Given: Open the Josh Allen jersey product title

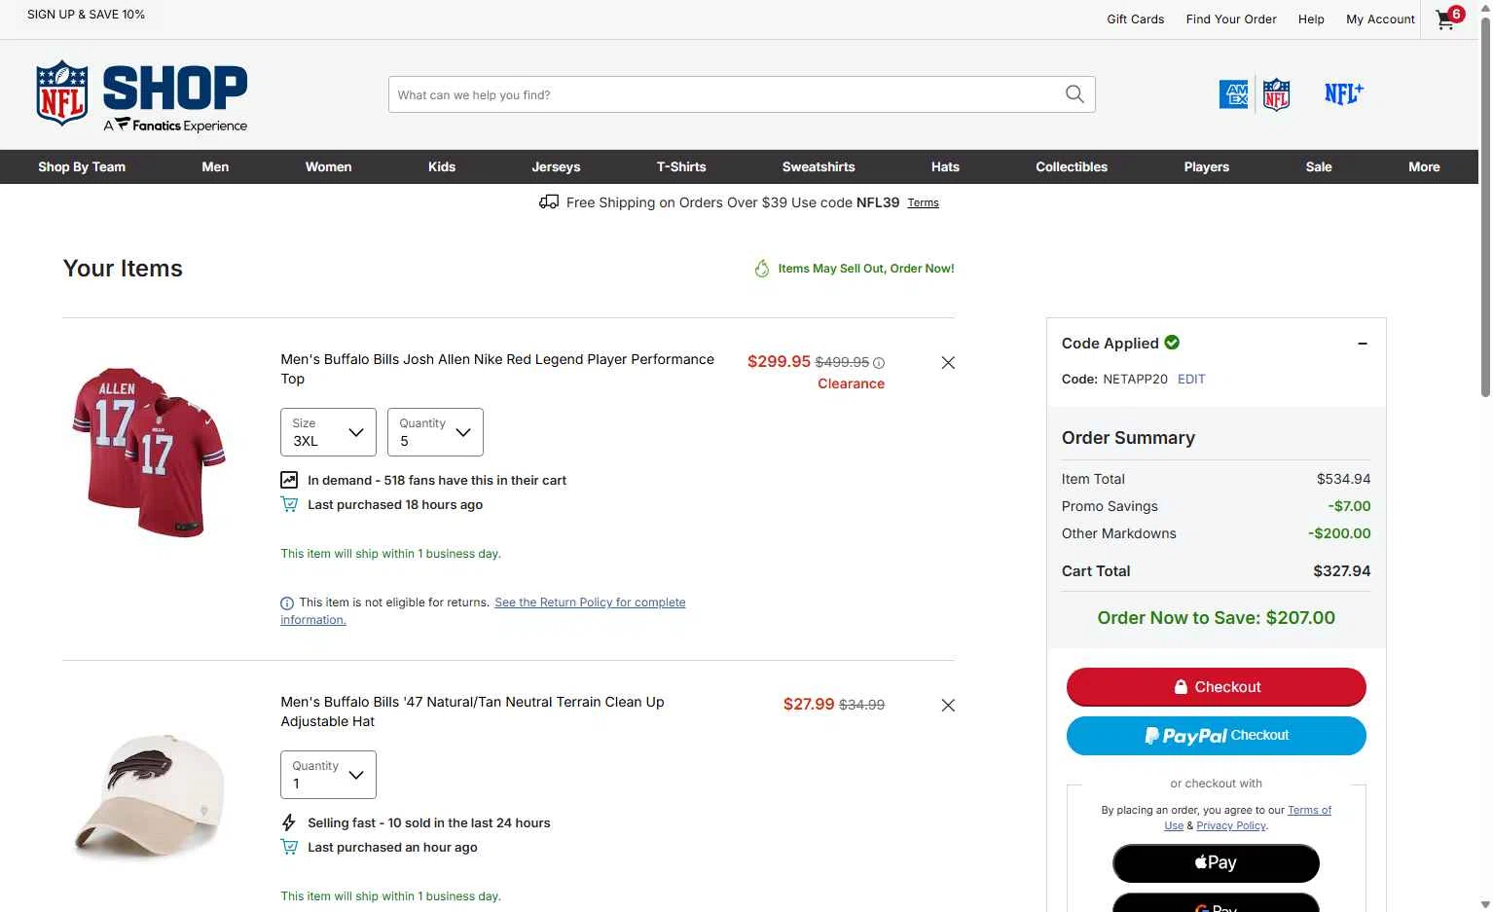Looking at the screenshot, I should click(497, 369).
